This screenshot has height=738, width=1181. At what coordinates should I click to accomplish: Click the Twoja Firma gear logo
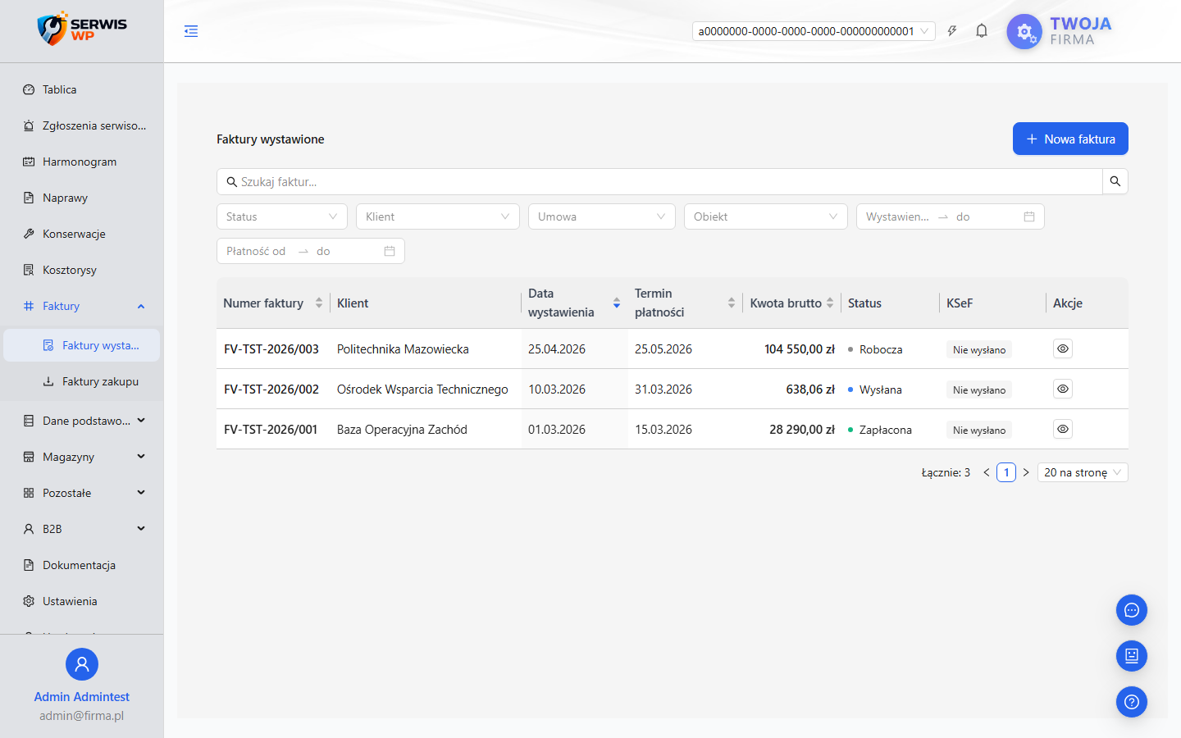pyautogui.click(x=1024, y=32)
